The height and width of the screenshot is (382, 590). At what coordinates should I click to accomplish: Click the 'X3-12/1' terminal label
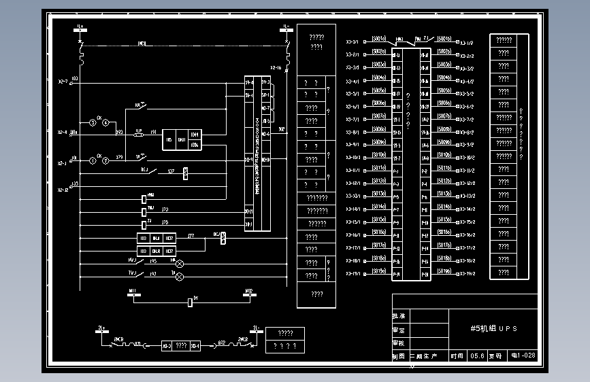click(353, 183)
